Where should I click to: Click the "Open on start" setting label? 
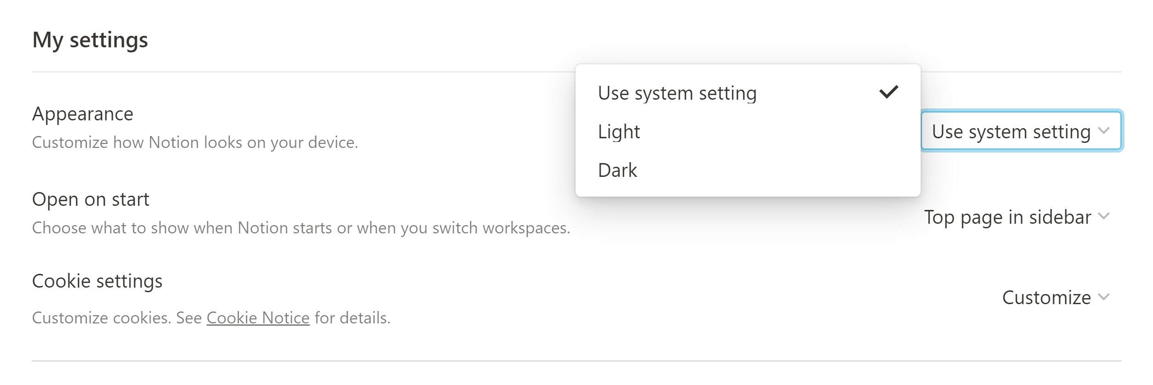(91, 199)
